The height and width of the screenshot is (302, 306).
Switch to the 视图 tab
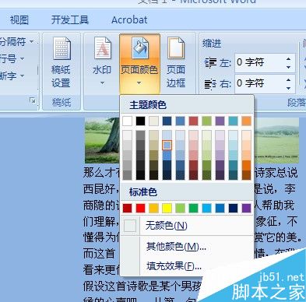coord(19,20)
